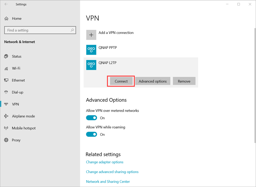Viewport: 256px width, 187px height.
Task: Open the Ethernet settings page
Action: tap(18, 80)
